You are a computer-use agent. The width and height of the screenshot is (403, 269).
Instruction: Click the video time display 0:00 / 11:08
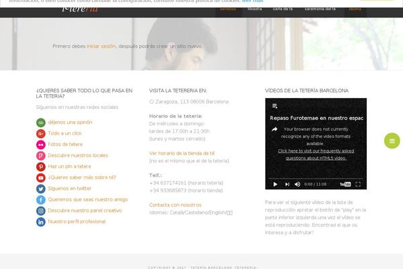click(316, 184)
